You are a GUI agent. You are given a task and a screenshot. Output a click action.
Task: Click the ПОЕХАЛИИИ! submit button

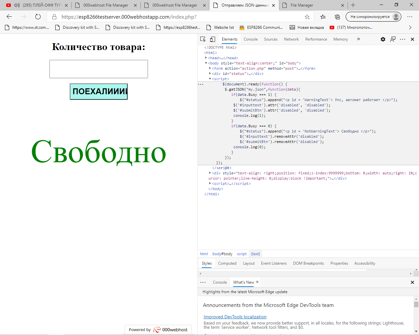99,92
